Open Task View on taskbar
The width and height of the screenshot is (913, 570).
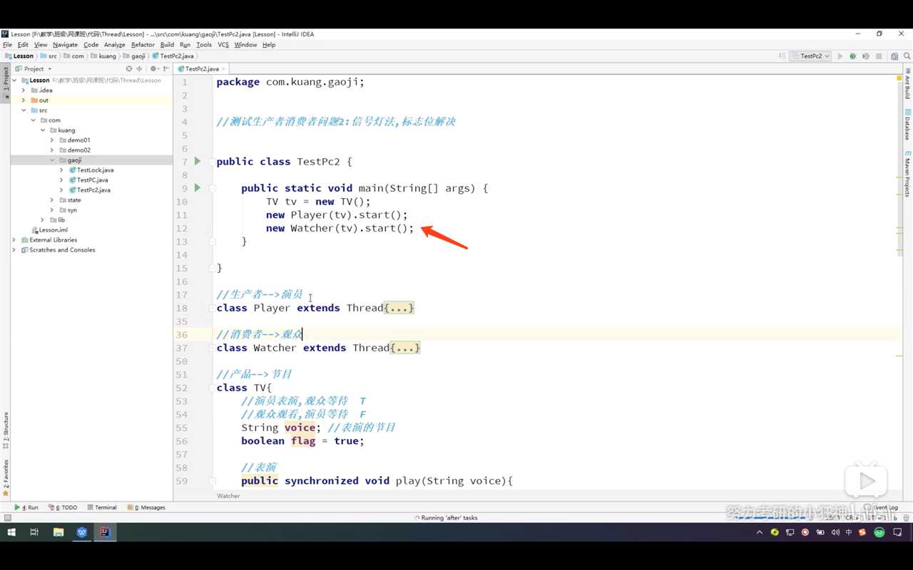point(34,532)
